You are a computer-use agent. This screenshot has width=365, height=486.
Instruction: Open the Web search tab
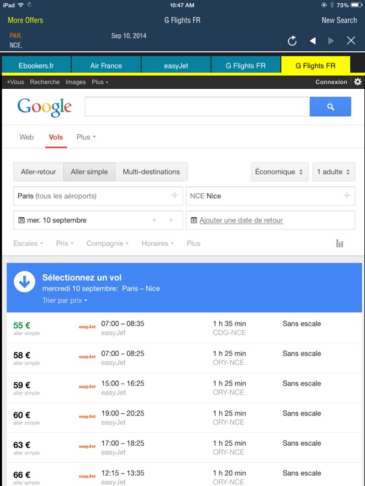click(x=27, y=137)
